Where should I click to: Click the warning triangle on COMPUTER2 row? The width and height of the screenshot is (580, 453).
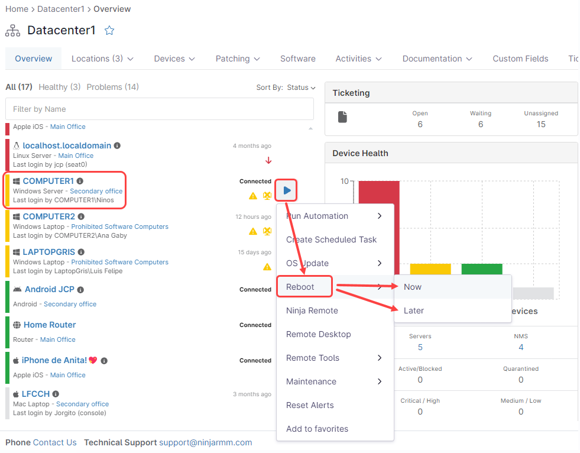253,231
